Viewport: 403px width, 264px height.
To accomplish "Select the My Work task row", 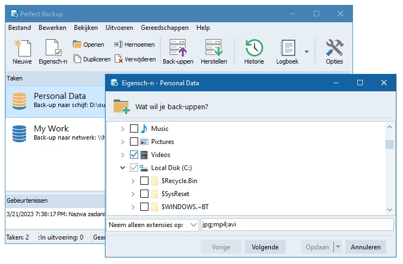I will [55, 134].
